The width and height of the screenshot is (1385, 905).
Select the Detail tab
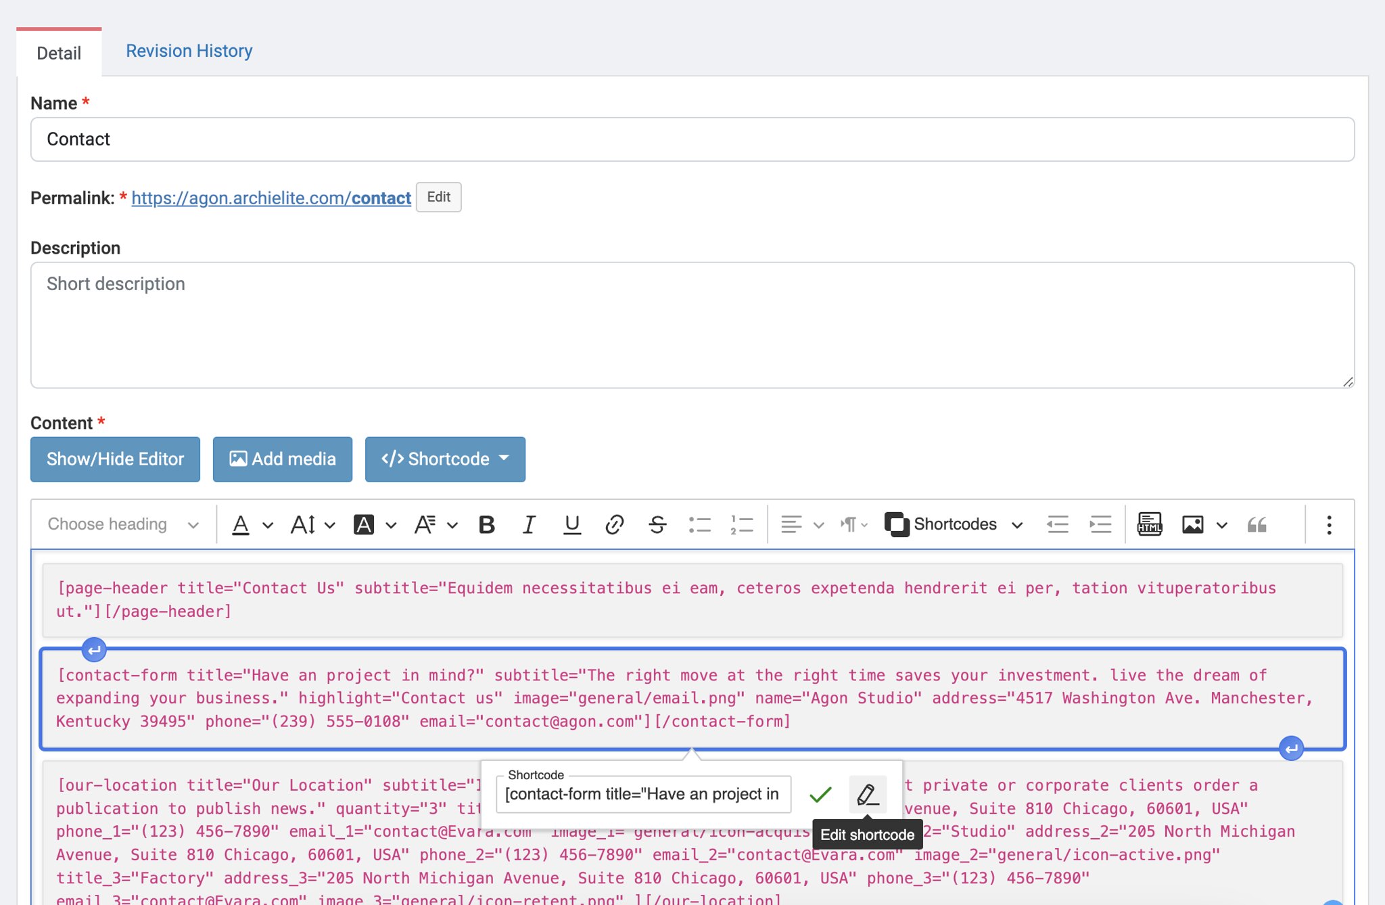(59, 53)
